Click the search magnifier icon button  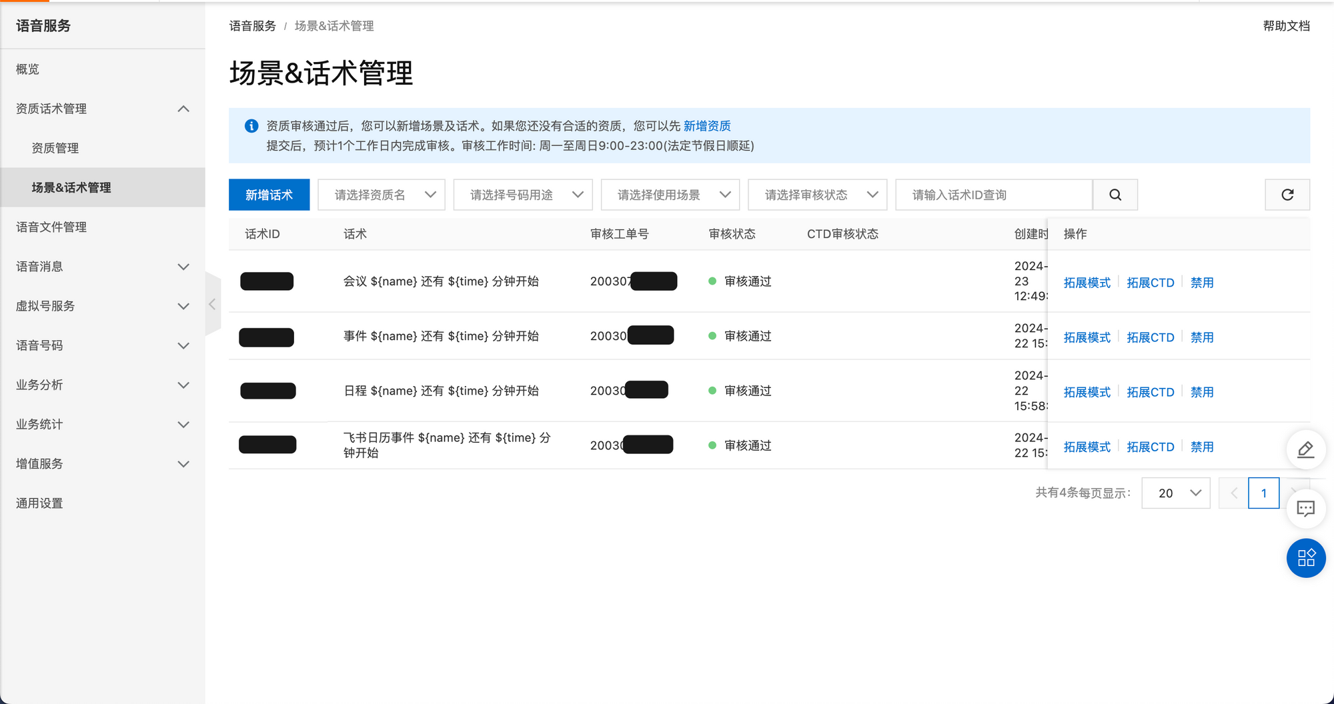click(1115, 195)
